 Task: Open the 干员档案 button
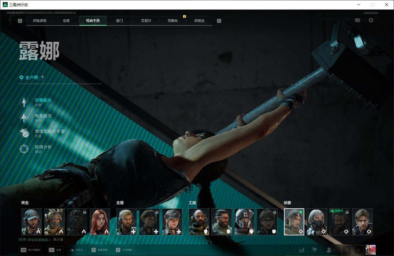tap(124, 250)
